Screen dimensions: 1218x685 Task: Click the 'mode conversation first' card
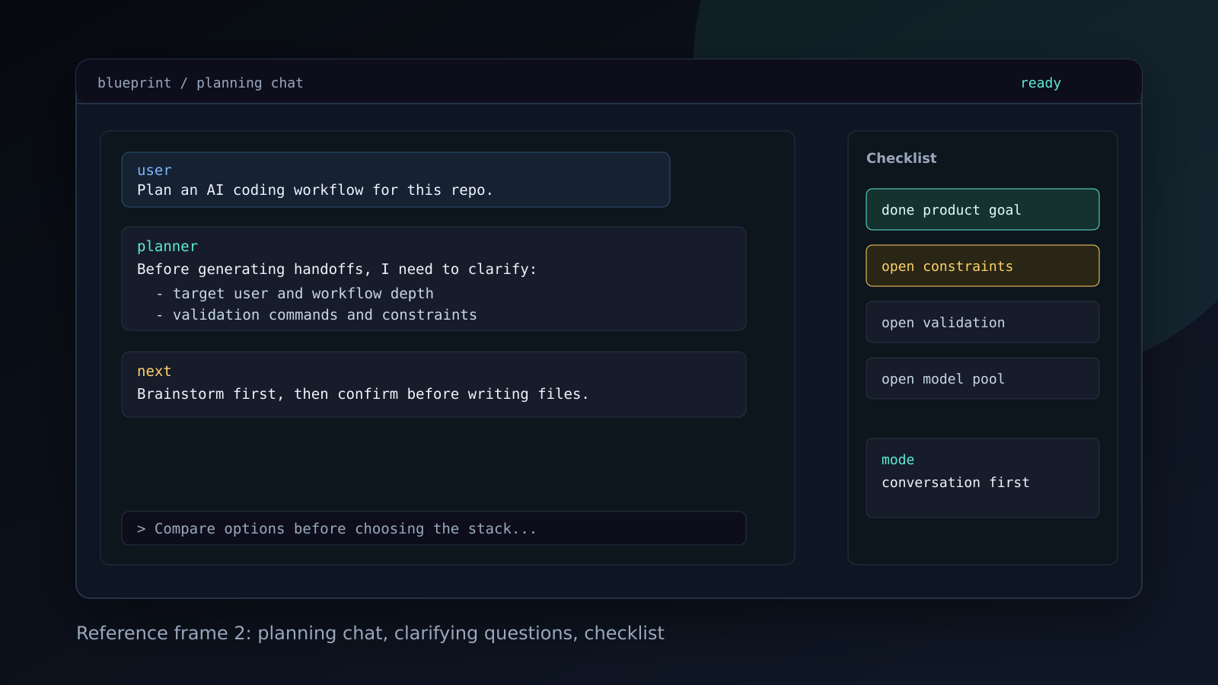pyautogui.click(x=983, y=478)
